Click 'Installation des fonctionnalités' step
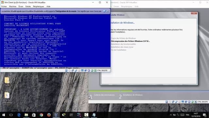The height and width of the screenshot is (118, 209). tap(123, 44)
